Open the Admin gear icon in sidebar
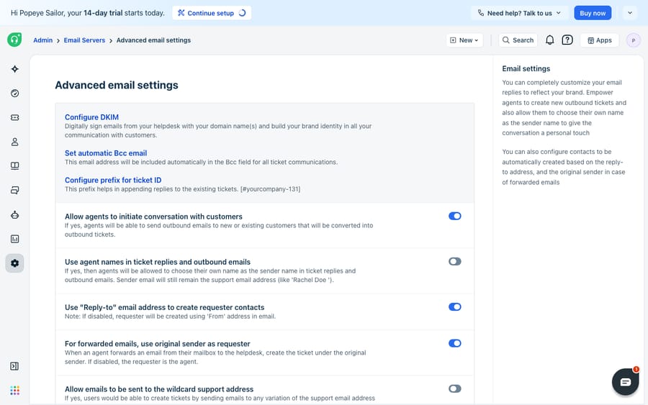Screen dimensions: 648x405 (x=15, y=263)
